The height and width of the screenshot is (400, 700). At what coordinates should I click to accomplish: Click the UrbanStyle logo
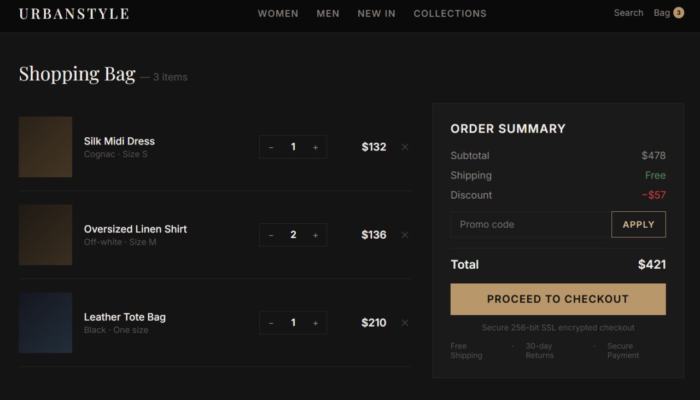point(74,14)
